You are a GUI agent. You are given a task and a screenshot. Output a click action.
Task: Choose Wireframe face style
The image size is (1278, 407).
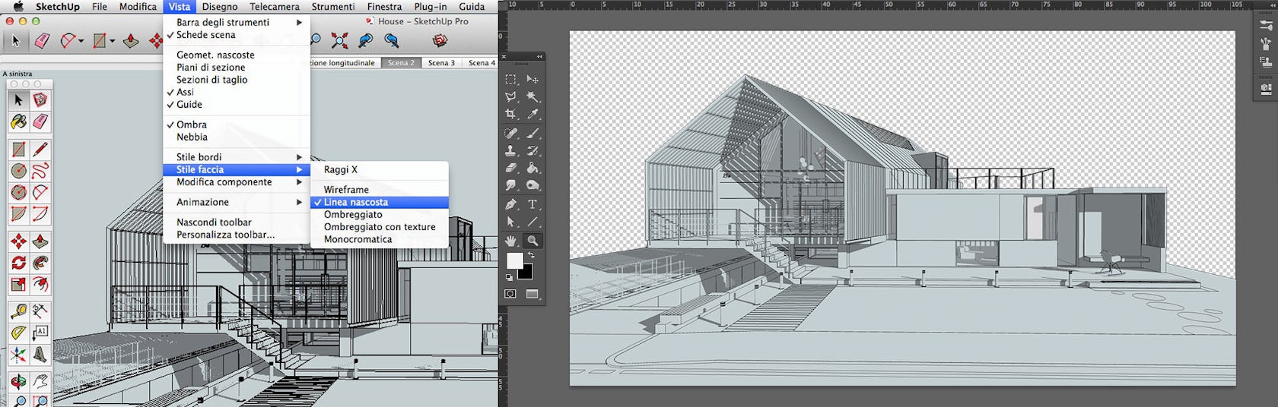tap(346, 190)
